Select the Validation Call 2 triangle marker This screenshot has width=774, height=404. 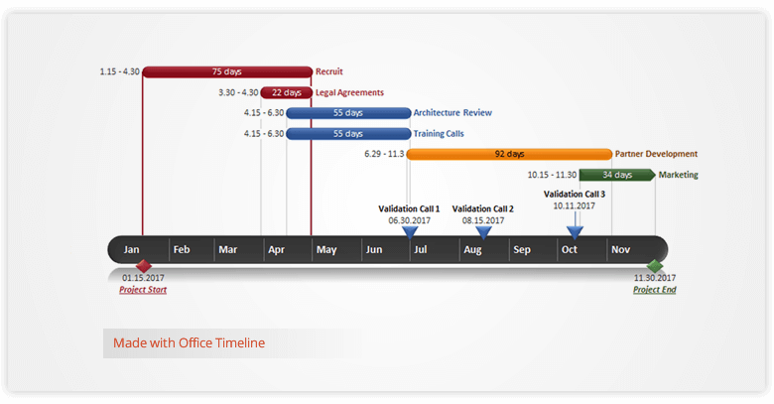483,232
